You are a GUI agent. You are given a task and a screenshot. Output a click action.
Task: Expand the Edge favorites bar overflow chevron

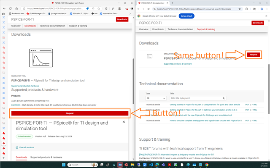click(x=130, y=13)
